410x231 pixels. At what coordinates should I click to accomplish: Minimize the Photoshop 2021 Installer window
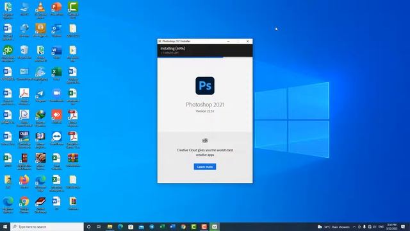228,41
